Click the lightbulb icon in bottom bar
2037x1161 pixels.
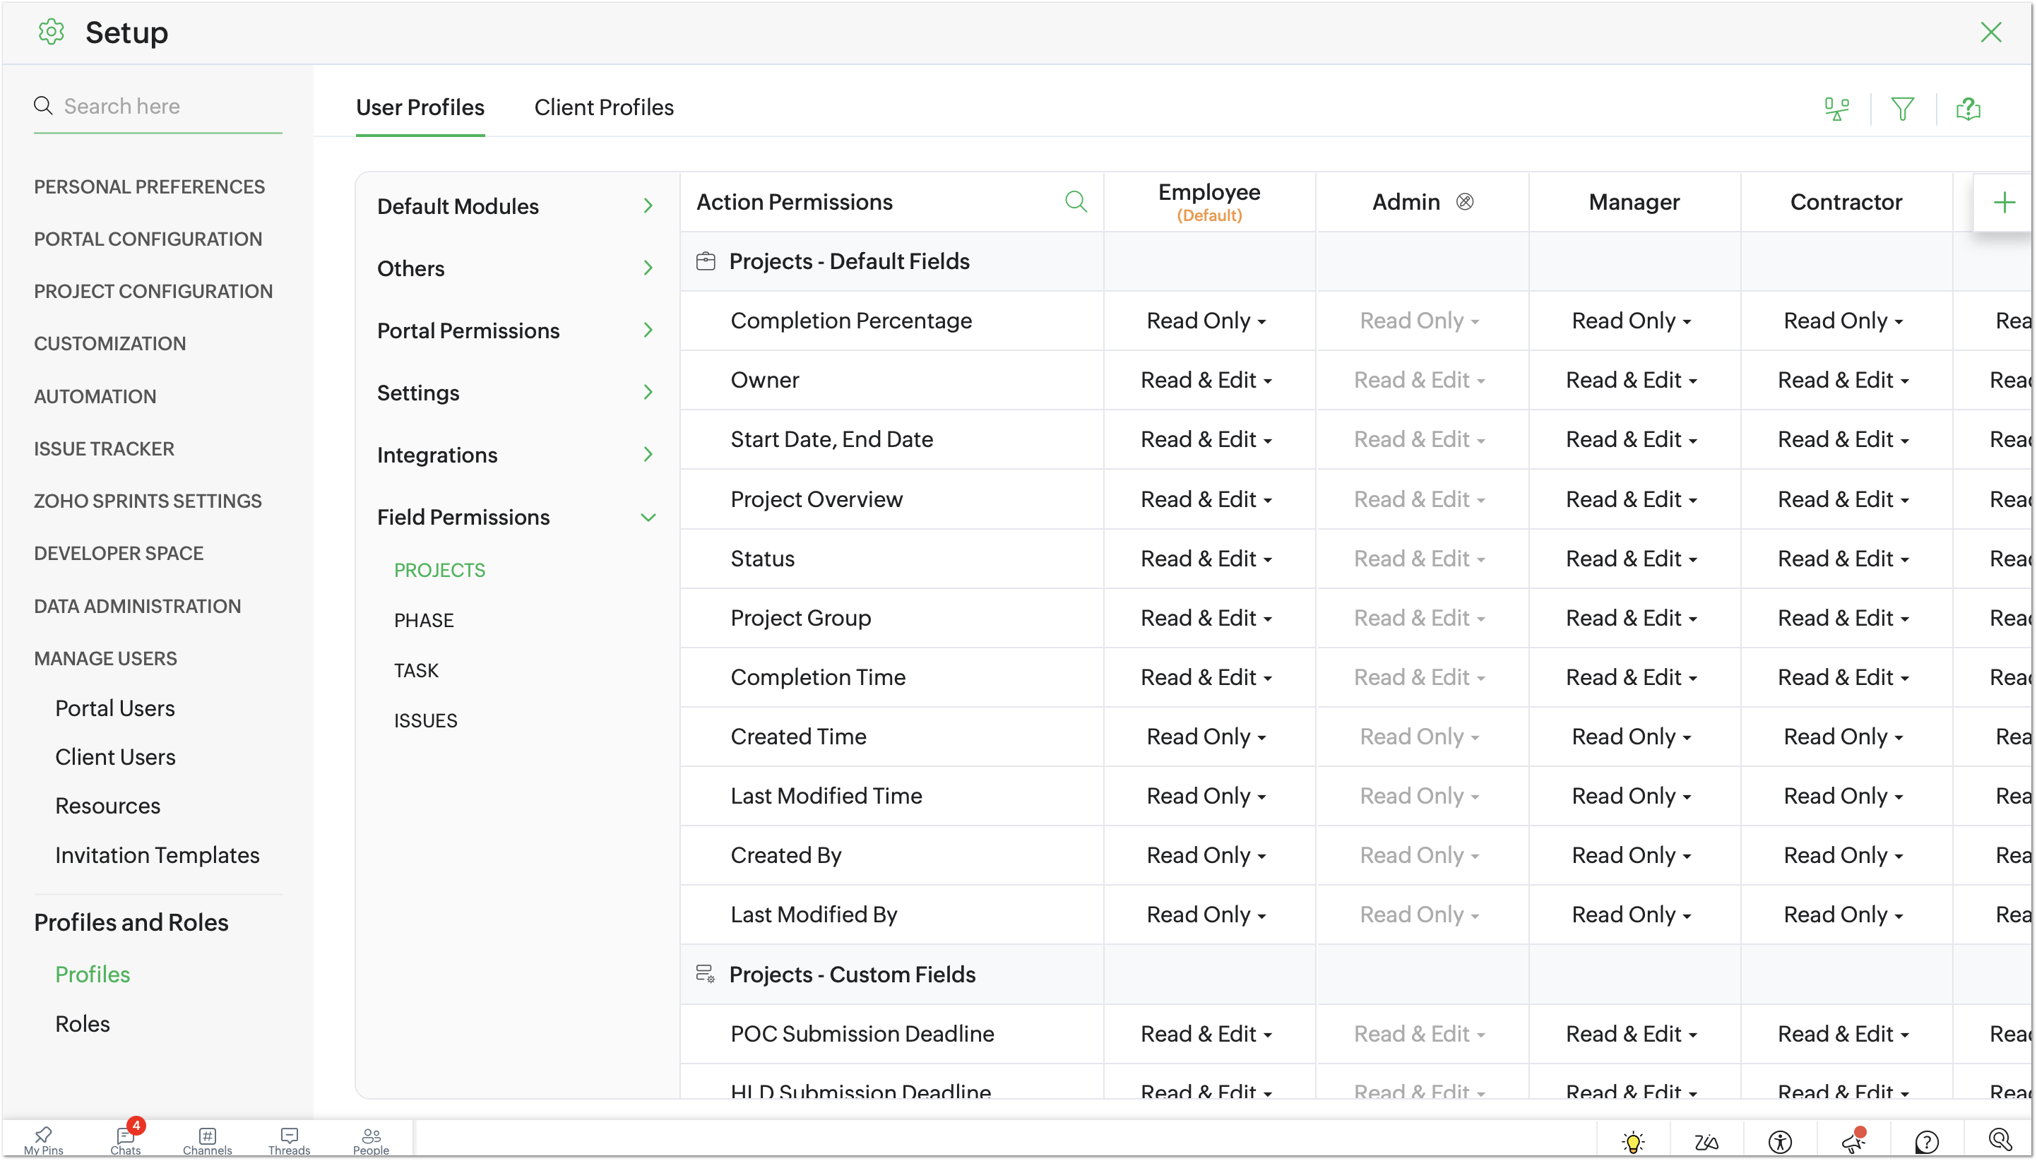[1632, 1141]
